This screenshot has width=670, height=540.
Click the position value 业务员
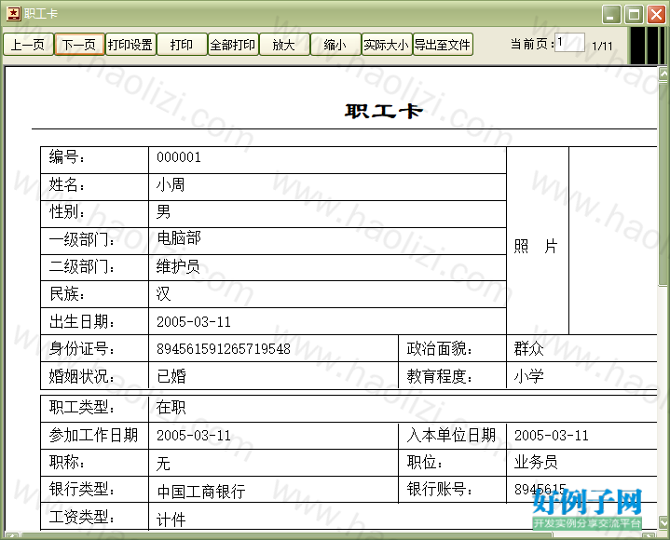pos(536,463)
